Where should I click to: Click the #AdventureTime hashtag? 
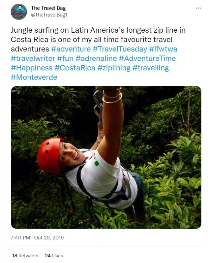click(x=147, y=58)
